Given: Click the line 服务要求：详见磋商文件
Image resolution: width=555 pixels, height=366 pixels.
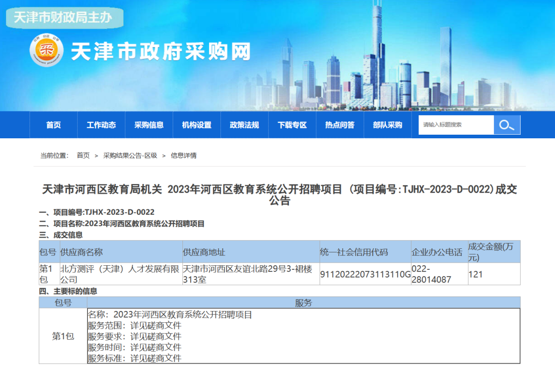Looking at the screenshot, I should pos(135,336).
